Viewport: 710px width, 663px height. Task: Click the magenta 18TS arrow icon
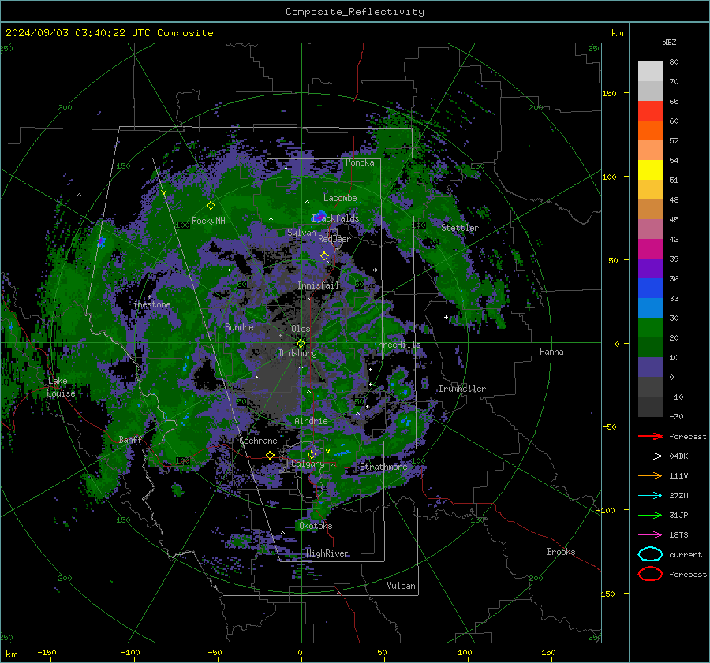coord(650,534)
